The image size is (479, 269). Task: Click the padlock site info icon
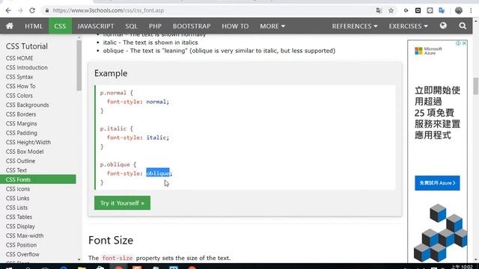[47, 10]
